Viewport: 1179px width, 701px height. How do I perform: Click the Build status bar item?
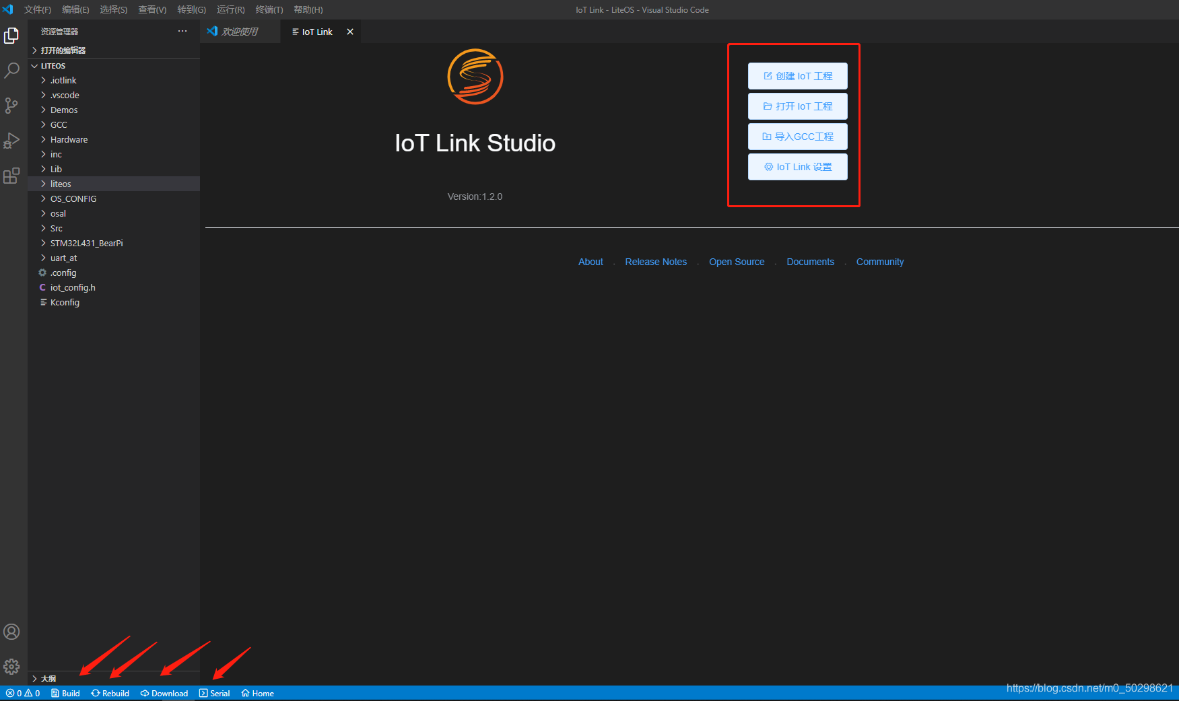click(65, 694)
